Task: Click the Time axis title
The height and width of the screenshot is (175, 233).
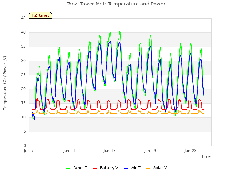Action: click(206, 156)
